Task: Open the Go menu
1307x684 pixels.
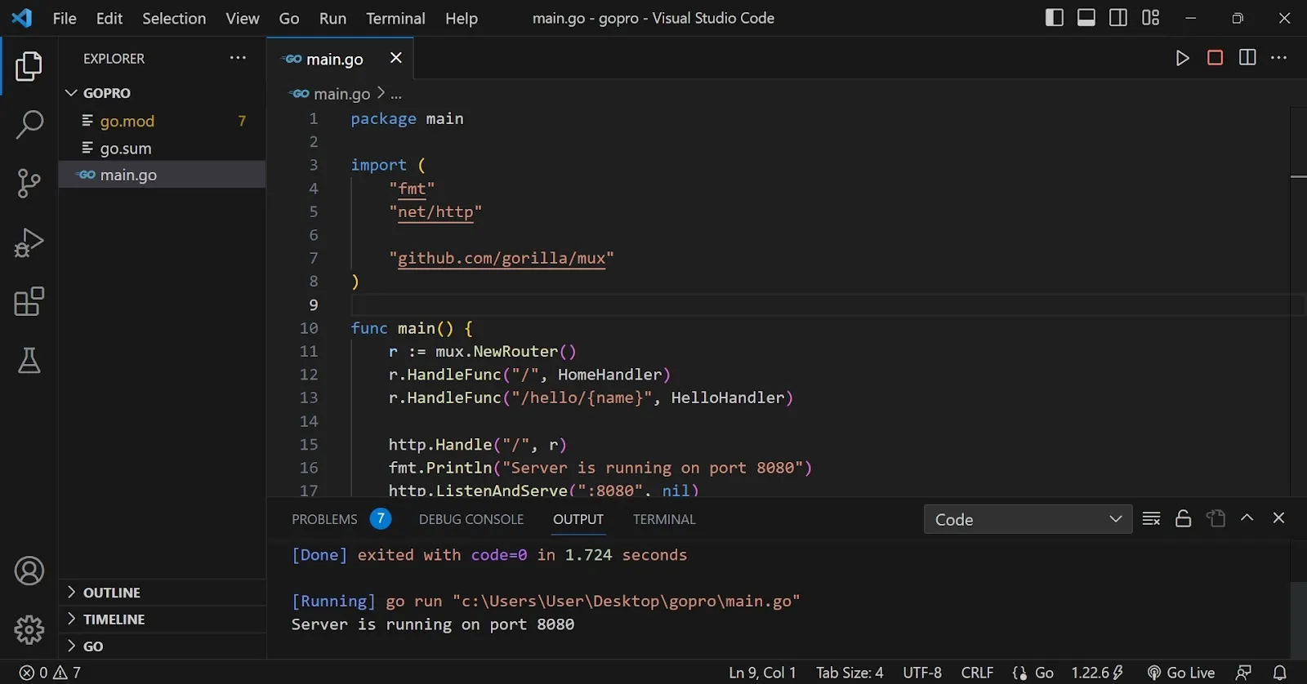Action: pos(289,18)
